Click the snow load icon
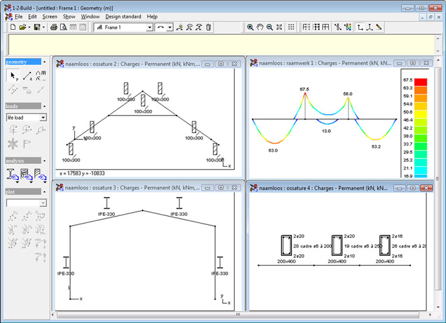446x323 pixels. click(13, 144)
